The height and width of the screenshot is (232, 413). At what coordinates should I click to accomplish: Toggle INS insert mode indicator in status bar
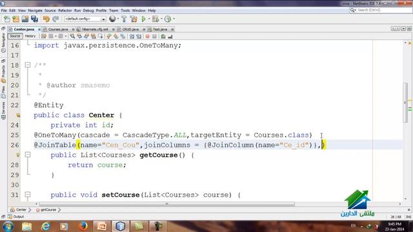point(408,217)
